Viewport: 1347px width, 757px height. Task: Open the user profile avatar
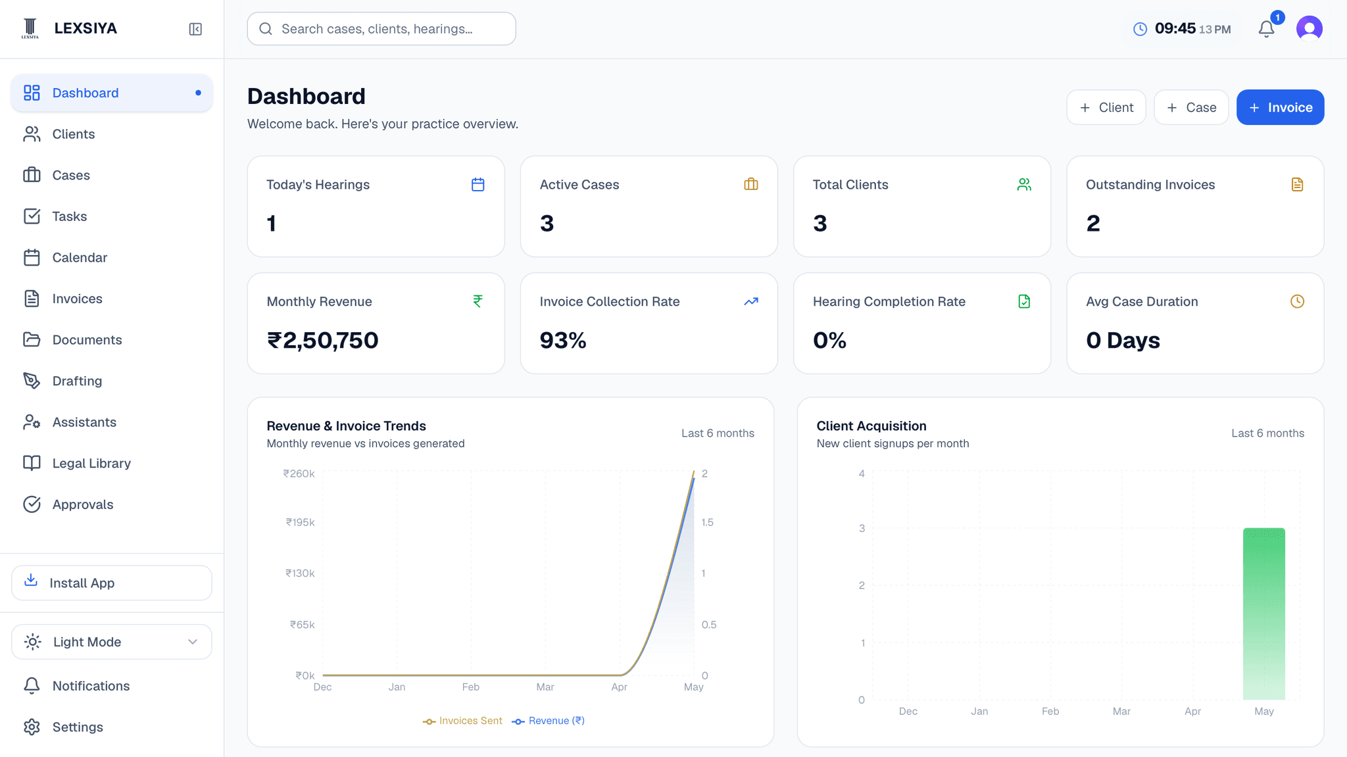pos(1309,28)
